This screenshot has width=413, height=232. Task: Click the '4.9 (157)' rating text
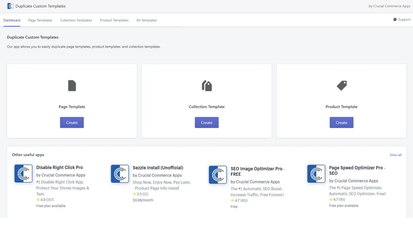pos(47,200)
